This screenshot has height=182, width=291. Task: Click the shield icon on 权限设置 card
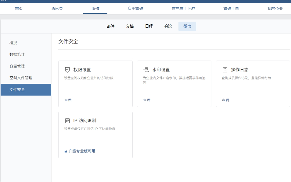(67, 69)
